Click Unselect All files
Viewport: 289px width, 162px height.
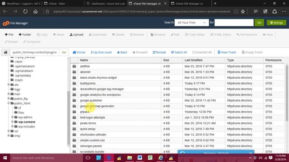click(x=202, y=52)
